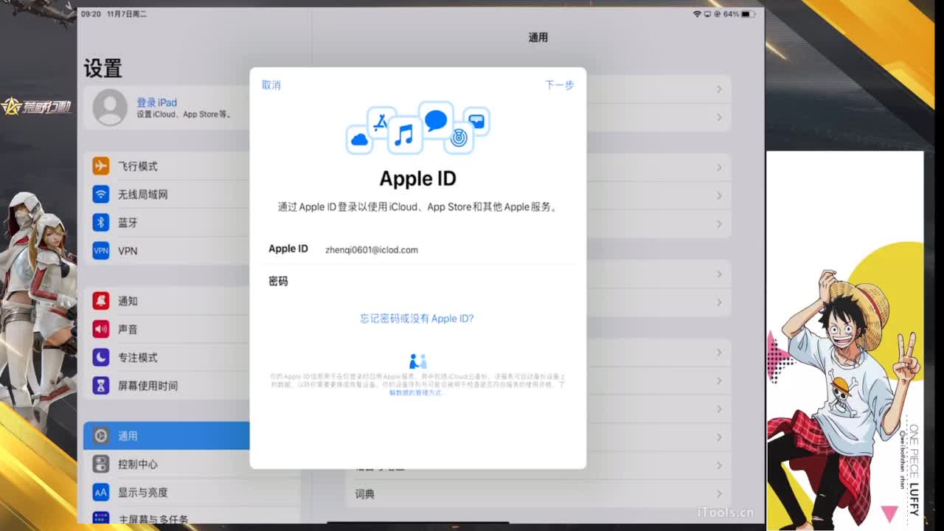Viewport: 944px width, 531px height.
Task: Tap the General (通用) gear icon
Action: [x=101, y=436]
